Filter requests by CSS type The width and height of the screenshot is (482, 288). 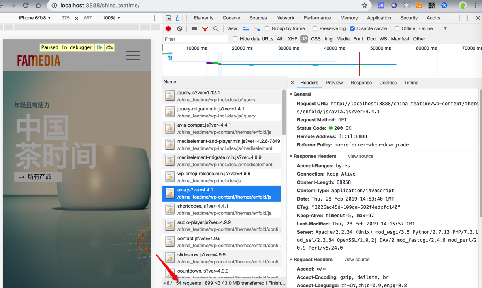tap(316, 39)
